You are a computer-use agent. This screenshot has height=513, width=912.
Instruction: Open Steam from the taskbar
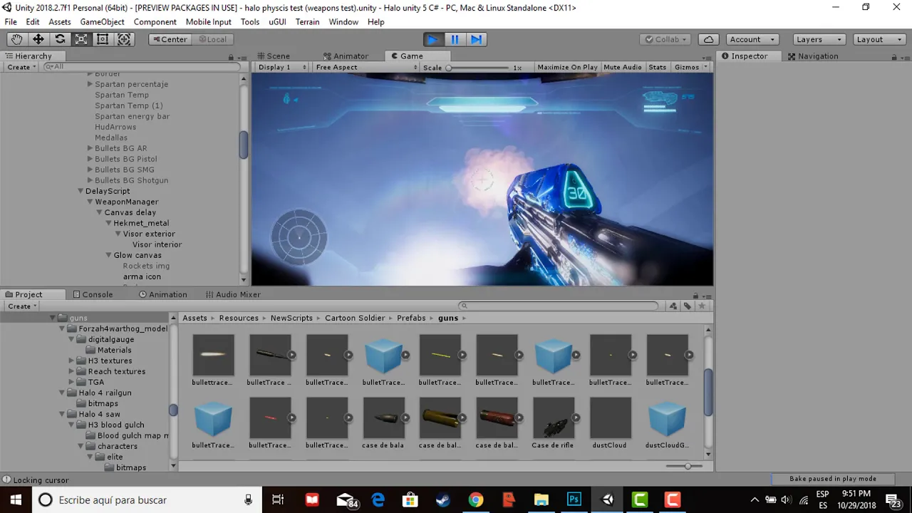(443, 499)
